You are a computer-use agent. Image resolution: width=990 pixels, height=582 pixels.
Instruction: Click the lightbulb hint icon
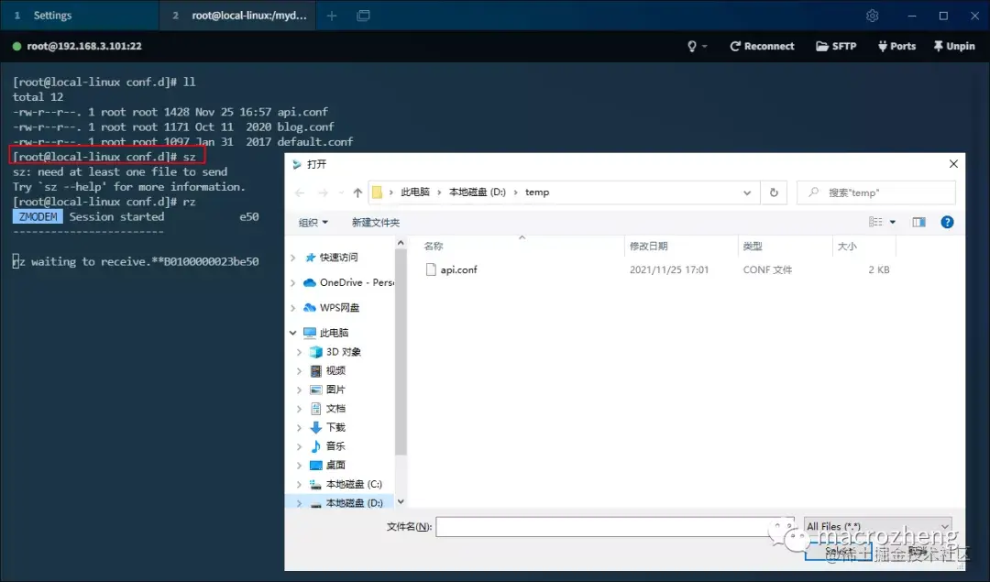pyautogui.click(x=692, y=46)
